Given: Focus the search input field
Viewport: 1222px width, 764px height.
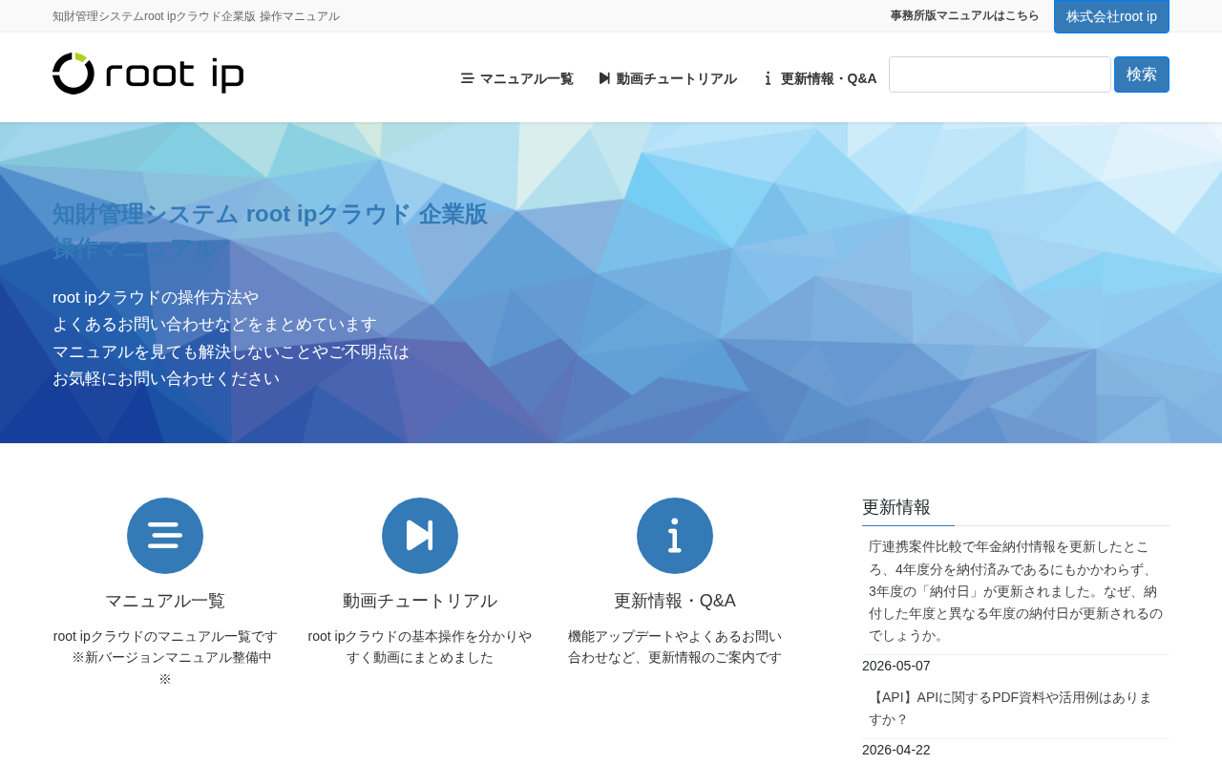Looking at the screenshot, I should coord(1000,74).
